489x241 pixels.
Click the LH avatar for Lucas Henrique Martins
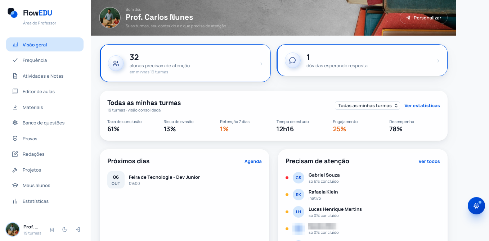(x=299, y=212)
